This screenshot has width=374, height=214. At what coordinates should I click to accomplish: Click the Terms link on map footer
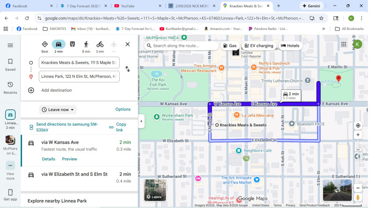277,206
